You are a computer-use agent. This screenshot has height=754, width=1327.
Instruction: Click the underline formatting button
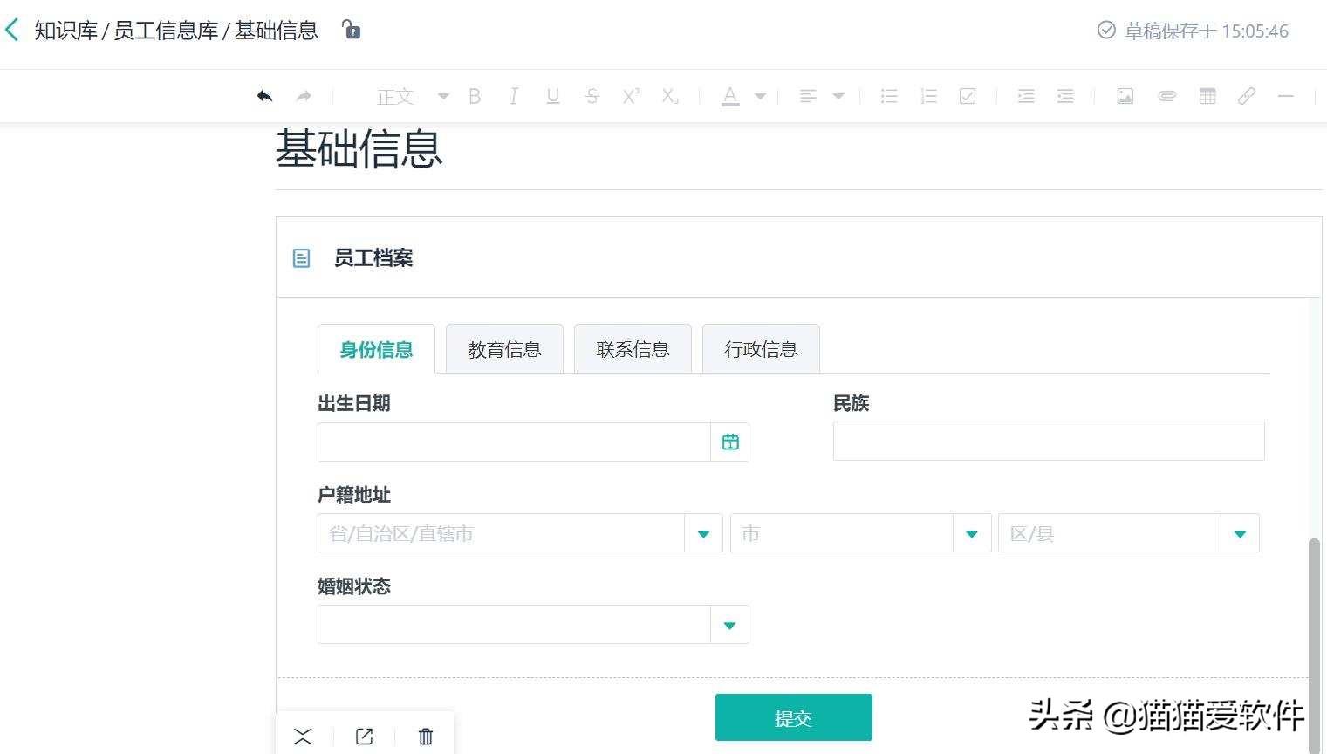(552, 96)
